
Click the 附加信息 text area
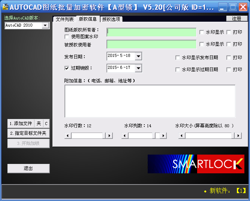150,101
